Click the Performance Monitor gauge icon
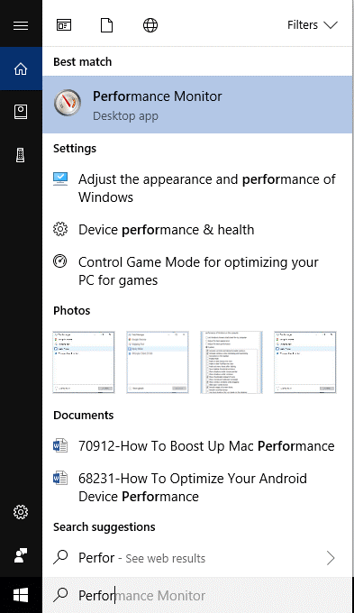 pyautogui.click(x=68, y=103)
